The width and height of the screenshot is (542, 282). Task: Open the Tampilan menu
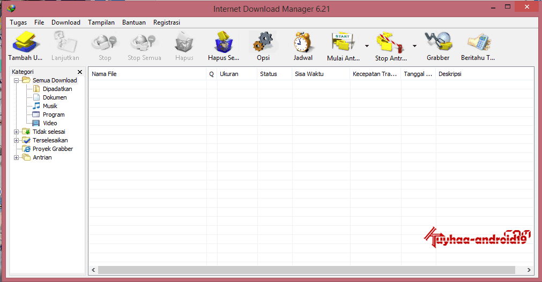(101, 22)
